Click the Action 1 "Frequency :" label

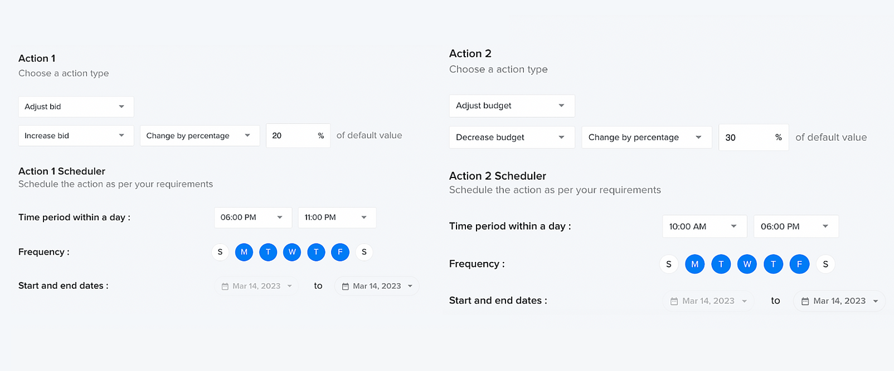click(44, 252)
